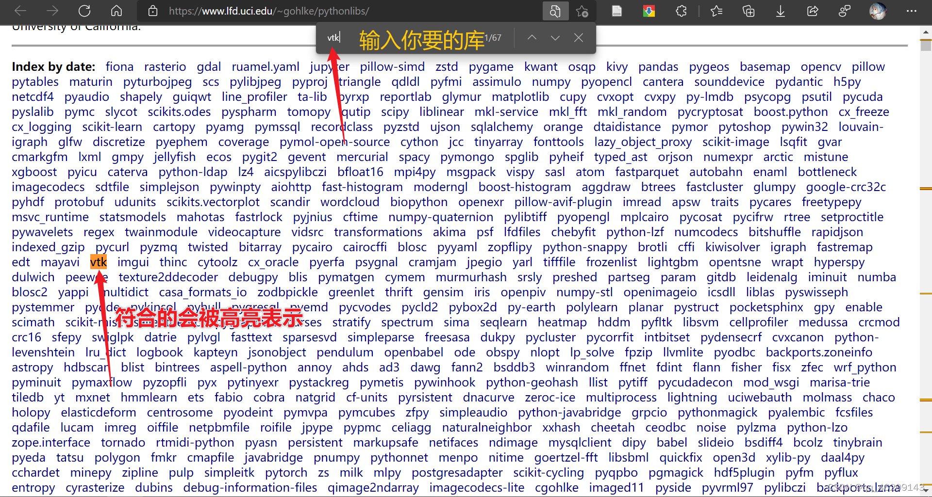The width and height of the screenshot is (932, 497).
Task: Go to next find result
Action: click(555, 37)
